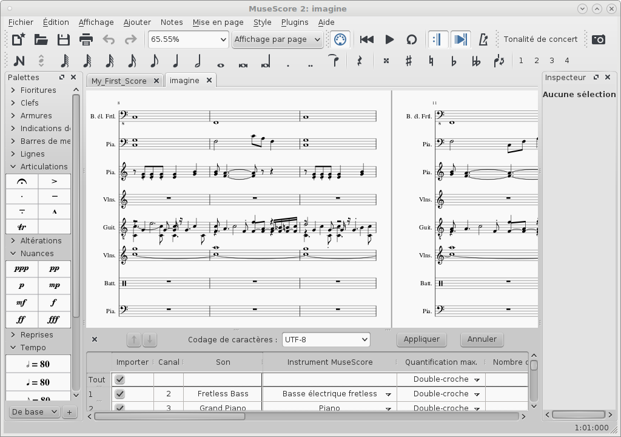The image size is (621, 437).
Task: Open the Codage de caractères UTF-8 dropdown
Action: (x=326, y=339)
